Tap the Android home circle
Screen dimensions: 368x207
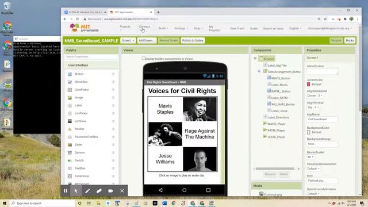pyautogui.click(x=185, y=190)
